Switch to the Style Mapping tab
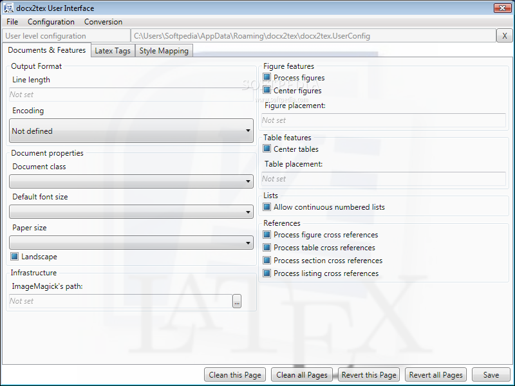 164,51
